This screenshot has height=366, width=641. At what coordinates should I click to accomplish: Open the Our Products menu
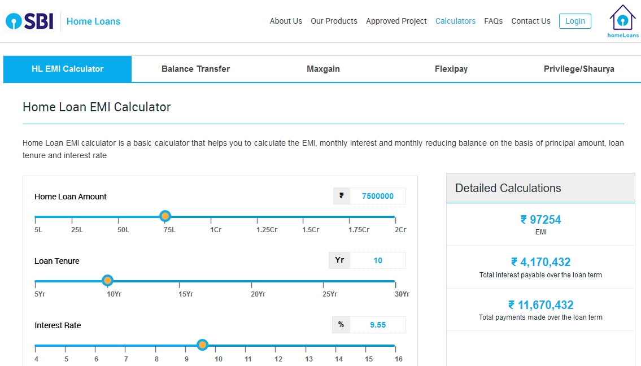[x=334, y=21]
